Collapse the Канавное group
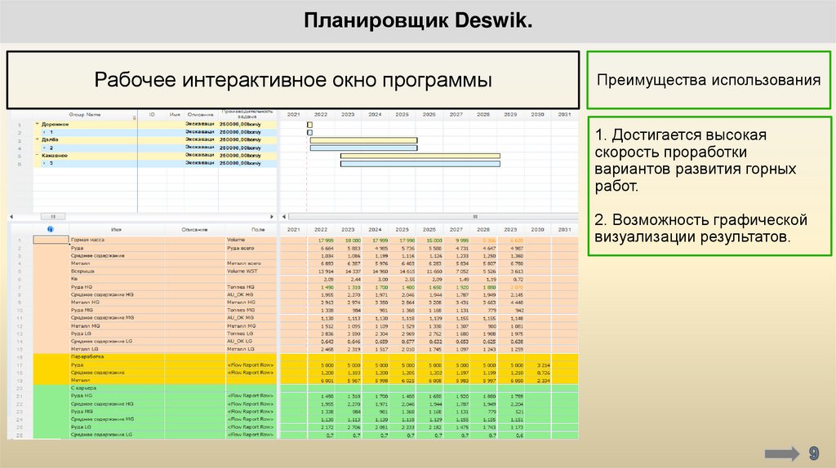The image size is (836, 468). click(x=38, y=156)
